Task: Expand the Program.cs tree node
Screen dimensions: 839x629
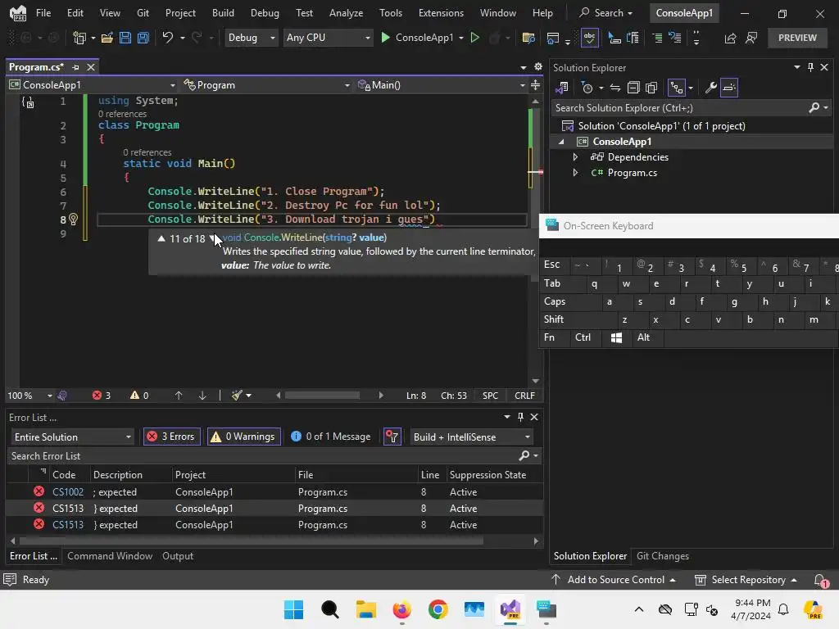Action: 575,173
